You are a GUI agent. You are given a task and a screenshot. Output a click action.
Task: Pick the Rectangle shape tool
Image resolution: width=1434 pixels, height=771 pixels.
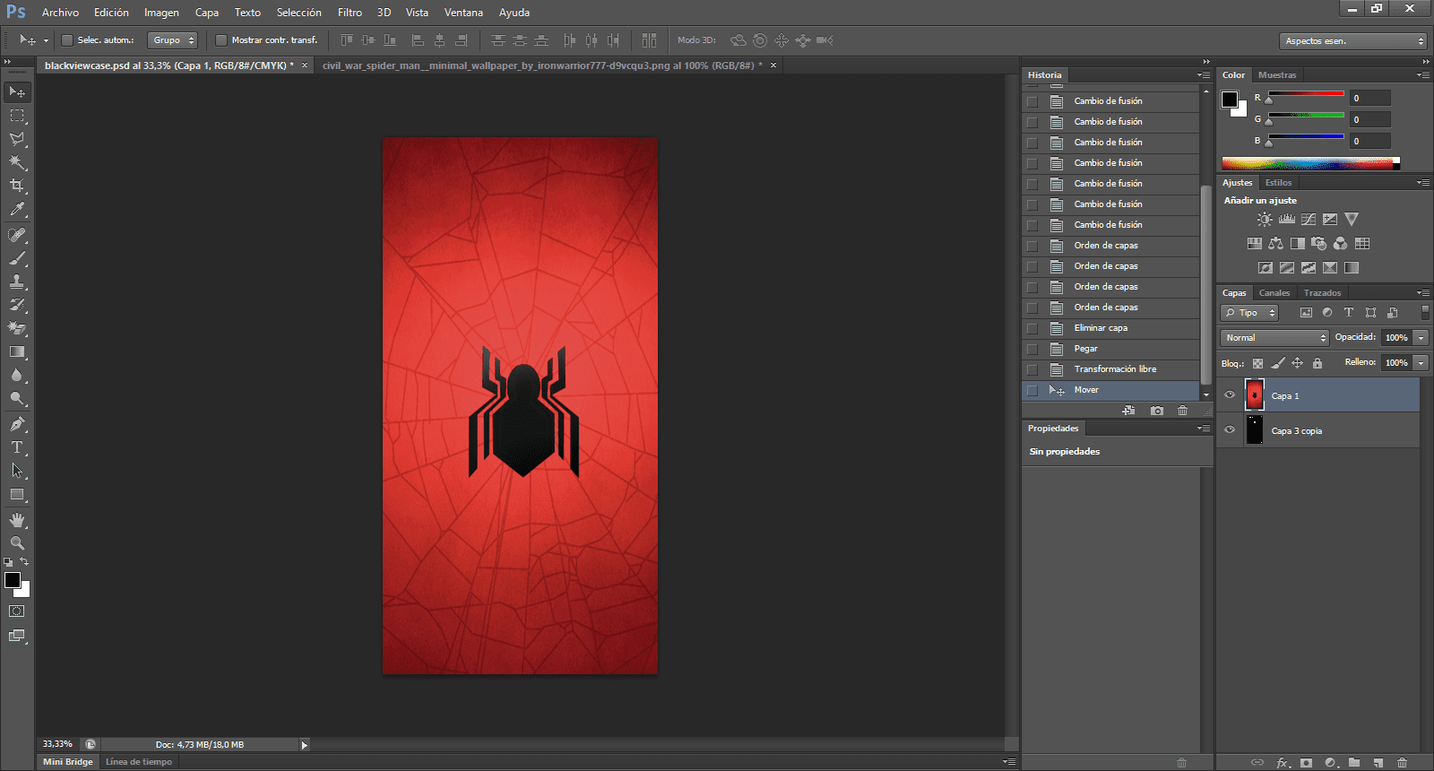click(17, 495)
